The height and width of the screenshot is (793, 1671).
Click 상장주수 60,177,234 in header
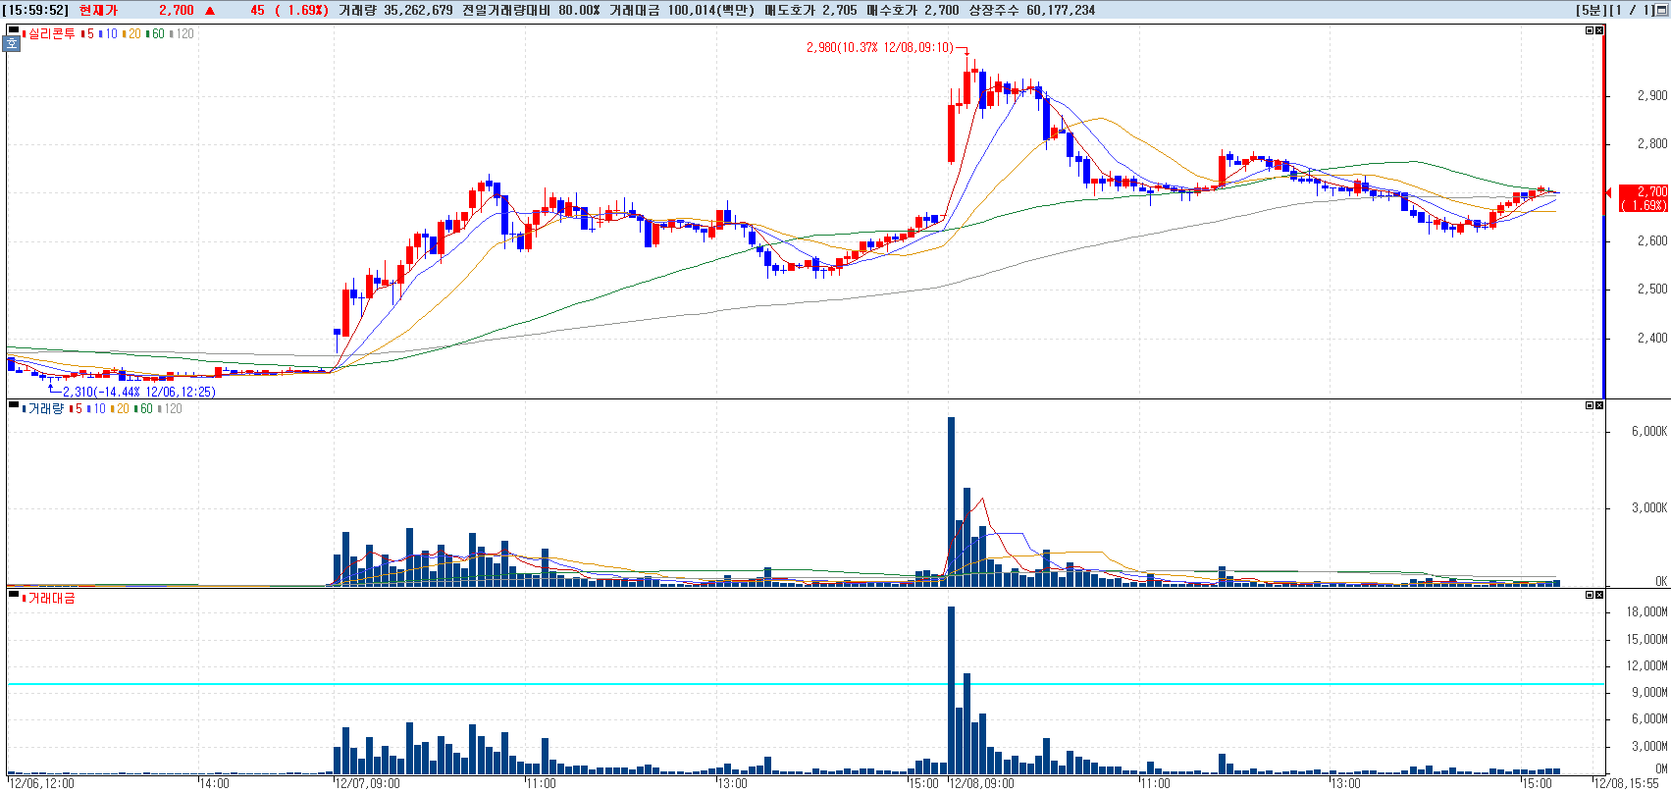click(x=1032, y=10)
